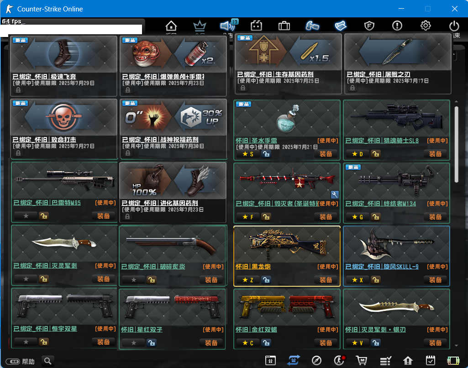Viewport: 468px width, 368px height.
Task: Click 装备 on the 旋风SKULL-9 card
Action: click(436, 280)
